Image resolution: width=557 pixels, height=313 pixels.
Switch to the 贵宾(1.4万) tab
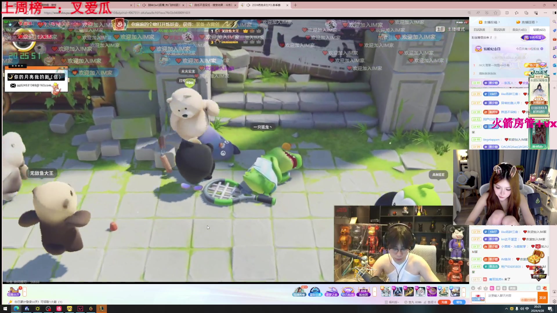tap(519, 30)
